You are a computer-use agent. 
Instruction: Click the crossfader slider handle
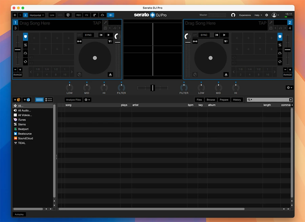[152, 88]
